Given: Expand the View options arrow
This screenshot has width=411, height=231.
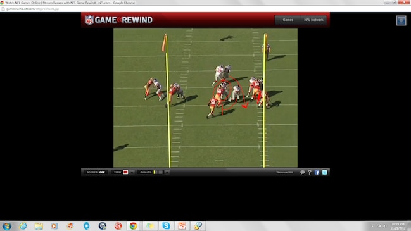Looking at the screenshot, I should tap(132, 172).
